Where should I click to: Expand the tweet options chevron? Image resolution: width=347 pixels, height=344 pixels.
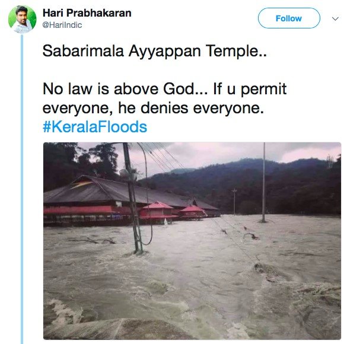[335, 18]
